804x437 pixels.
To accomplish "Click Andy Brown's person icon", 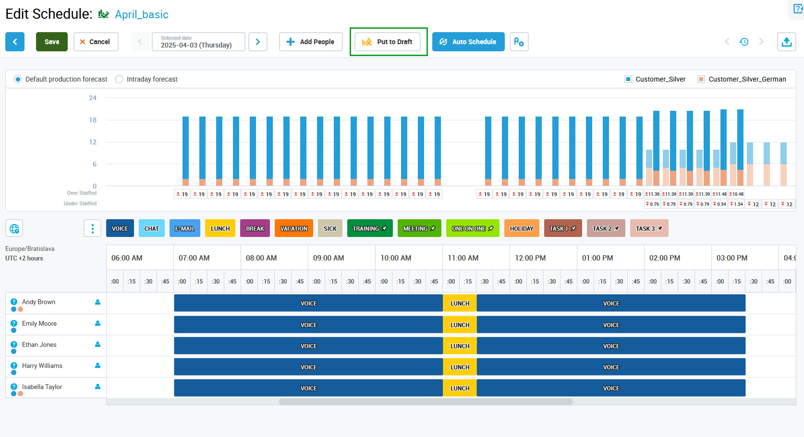I will coord(97,302).
